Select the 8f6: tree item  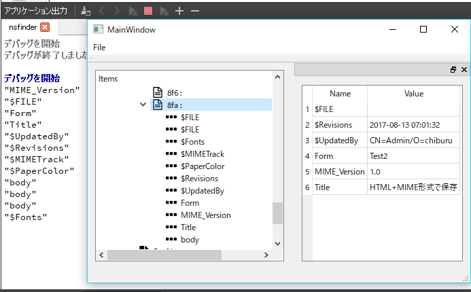(x=175, y=93)
